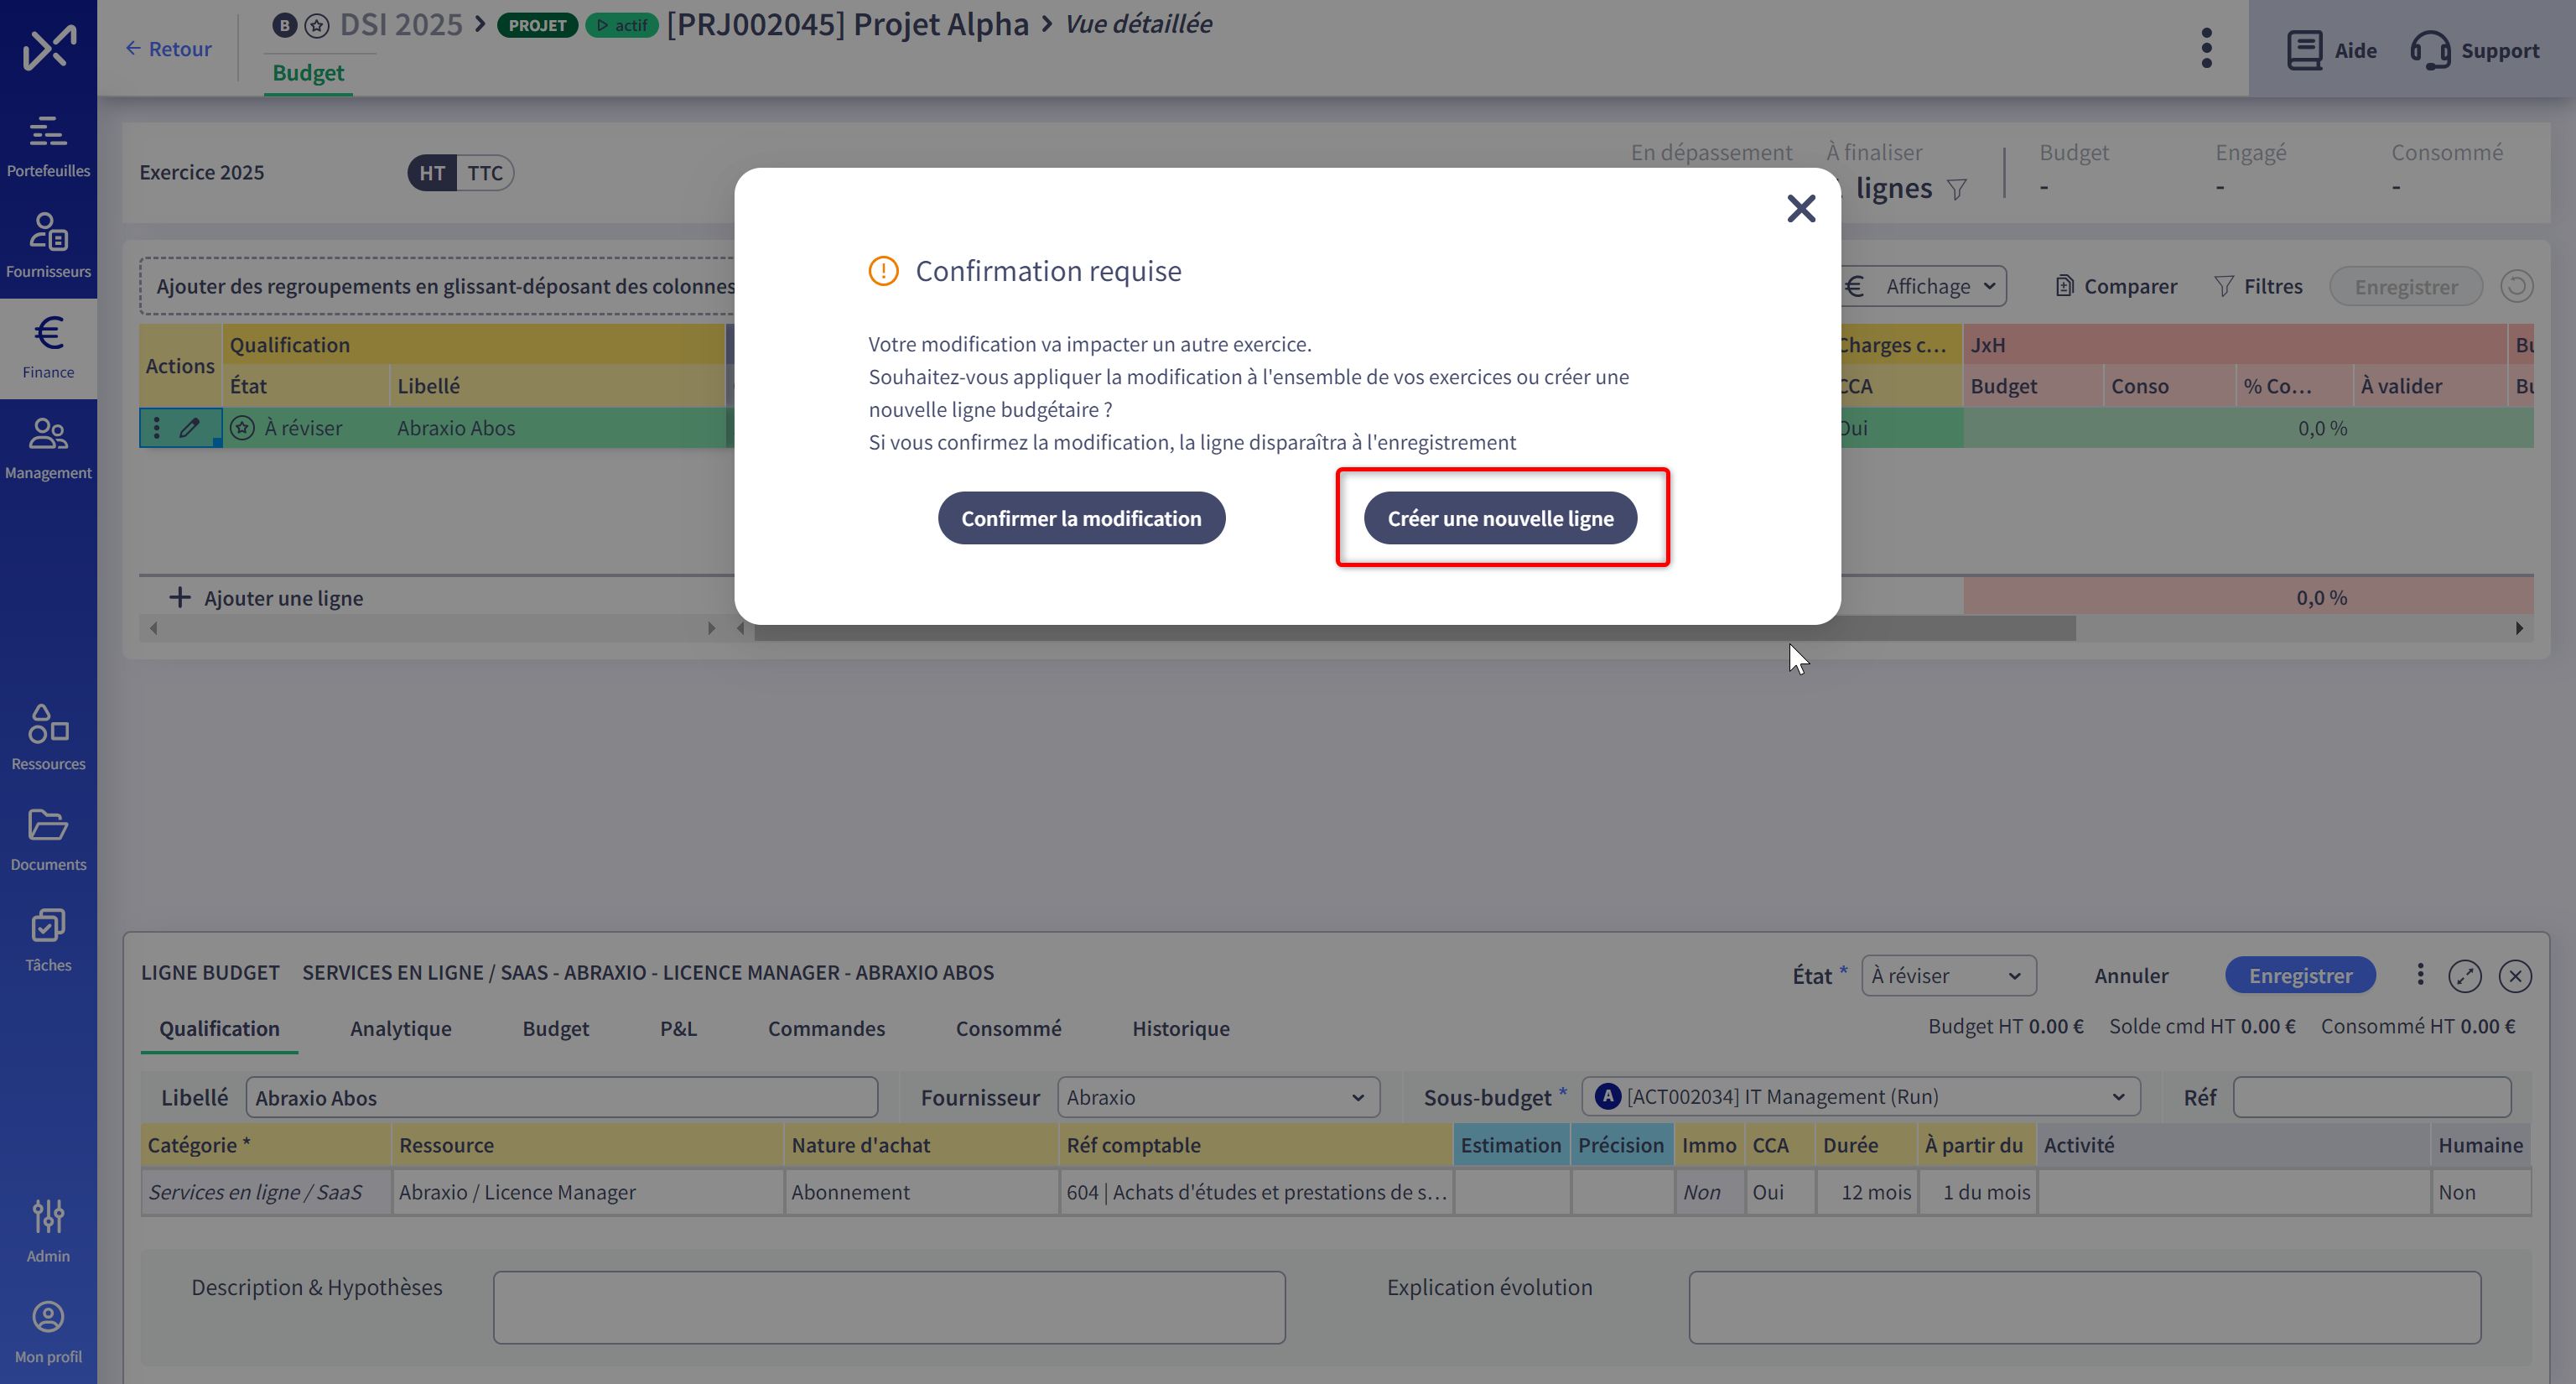Click the table horizontal scrollbar thumb

(1415, 628)
